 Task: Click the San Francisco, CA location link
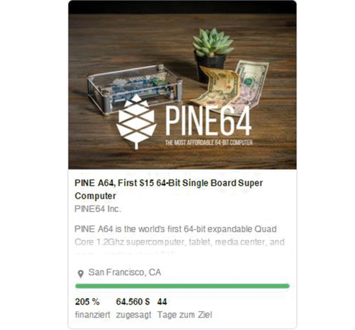[125, 272]
